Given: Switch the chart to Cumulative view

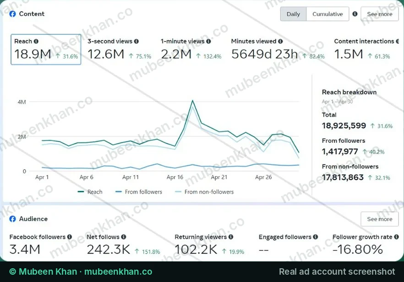Looking at the screenshot, I should [328, 14].
